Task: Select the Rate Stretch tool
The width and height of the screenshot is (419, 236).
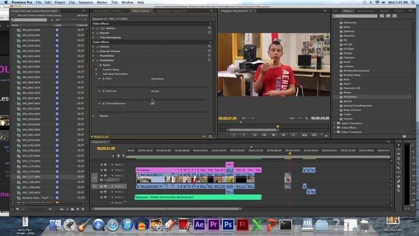Action: coord(399,163)
